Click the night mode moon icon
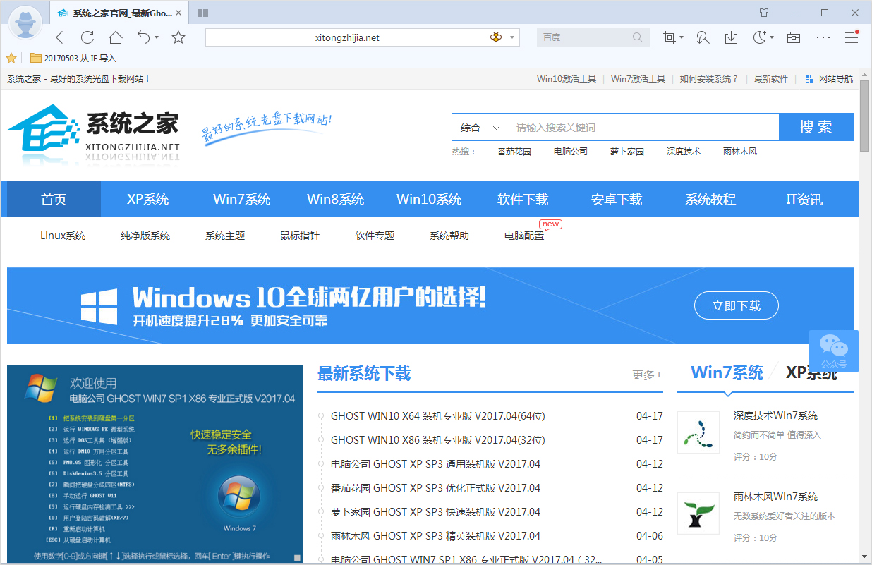This screenshot has height=565, width=872. click(x=760, y=37)
